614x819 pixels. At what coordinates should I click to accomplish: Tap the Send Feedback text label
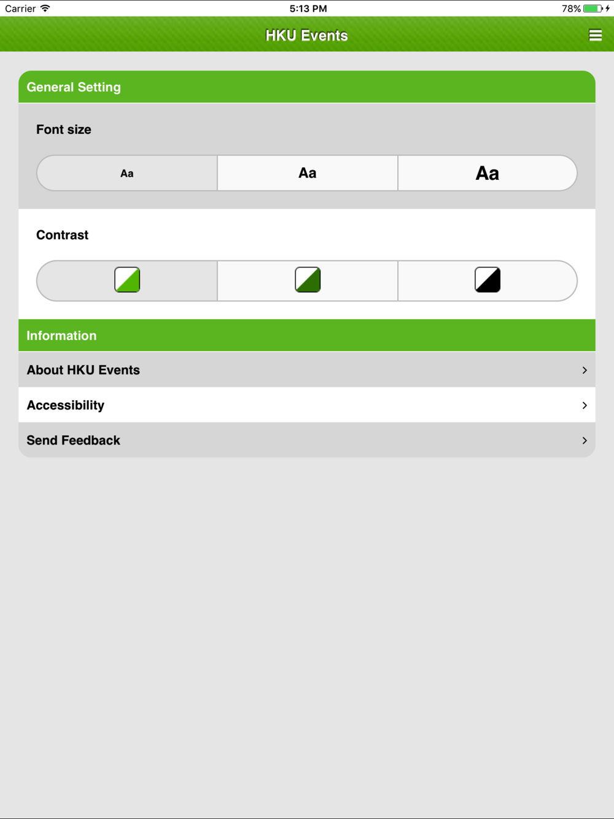74,440
